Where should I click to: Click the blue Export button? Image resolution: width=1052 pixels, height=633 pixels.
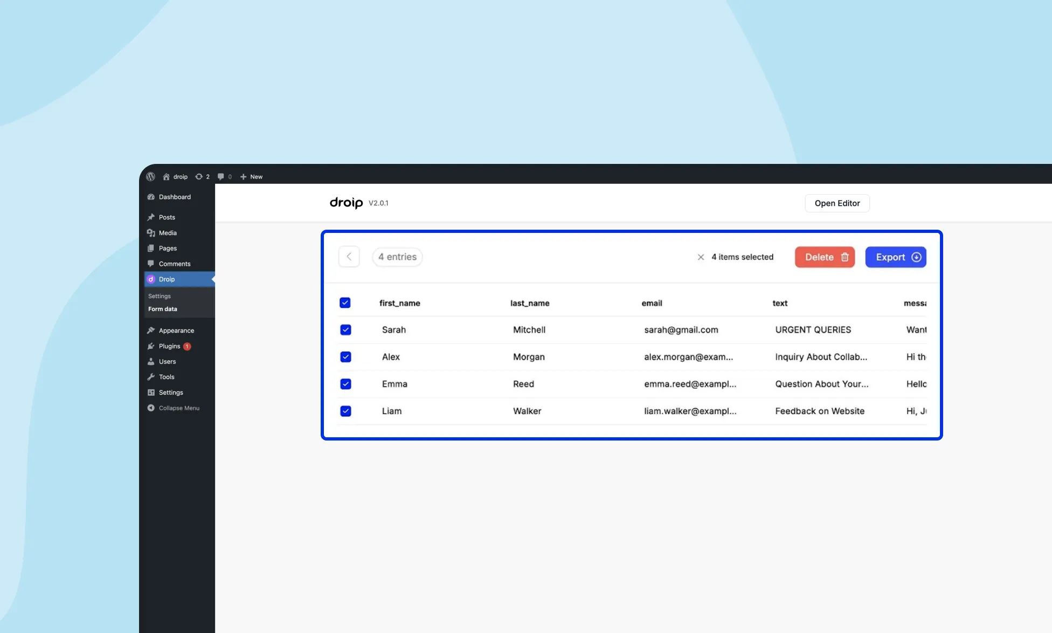click(896, 257)
